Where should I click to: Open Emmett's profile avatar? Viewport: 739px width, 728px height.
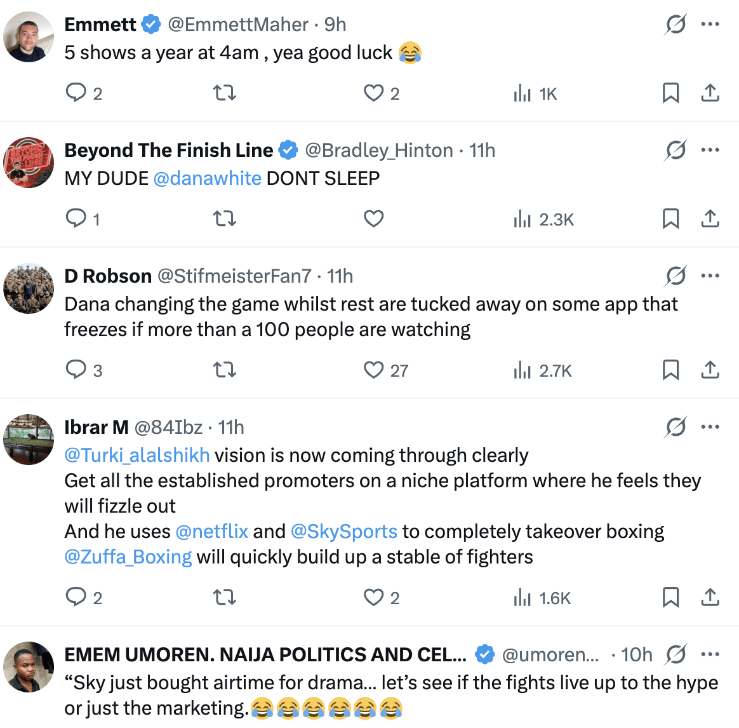pyautogui.click(x=29, y=37)
